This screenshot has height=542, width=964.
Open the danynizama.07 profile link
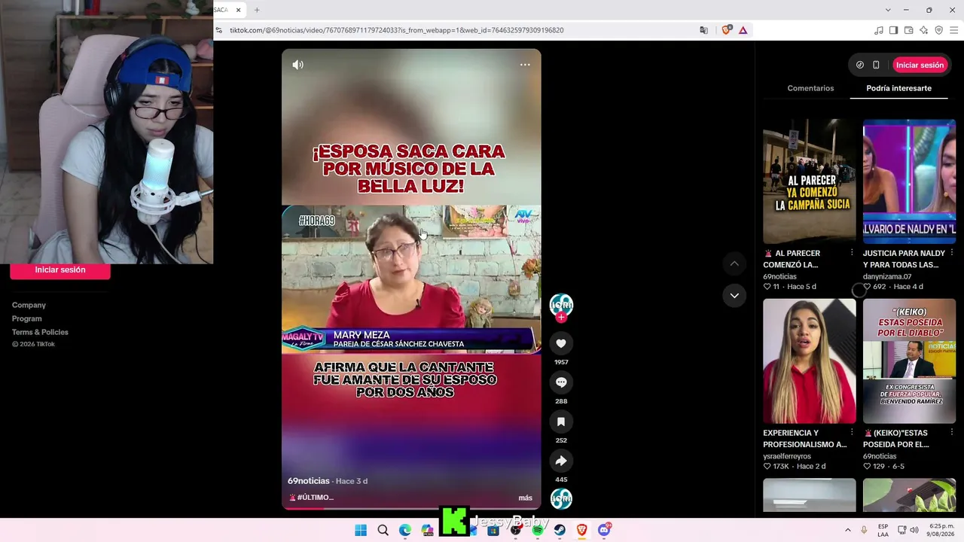887,276
